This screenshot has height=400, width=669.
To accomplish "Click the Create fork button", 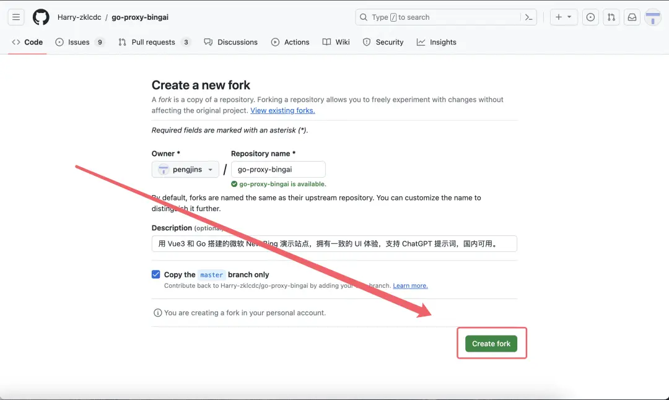I will [x=491, y=344].
